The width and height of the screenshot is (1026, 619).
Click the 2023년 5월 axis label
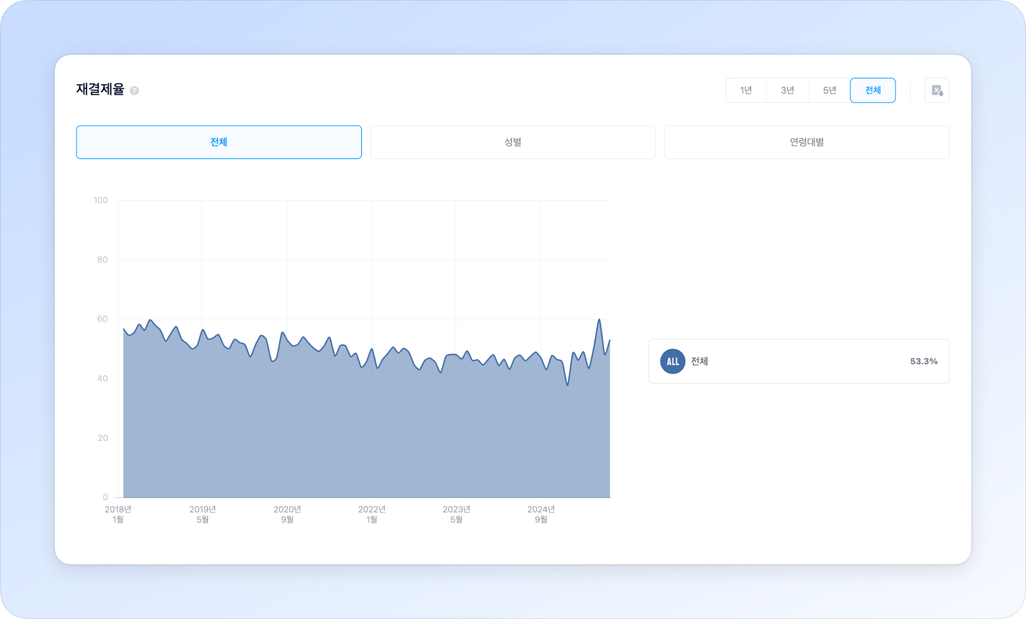[x=456, y=514]
